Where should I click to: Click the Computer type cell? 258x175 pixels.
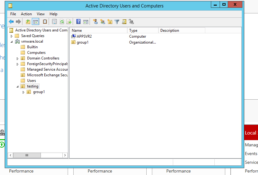(x=138, y=36)
